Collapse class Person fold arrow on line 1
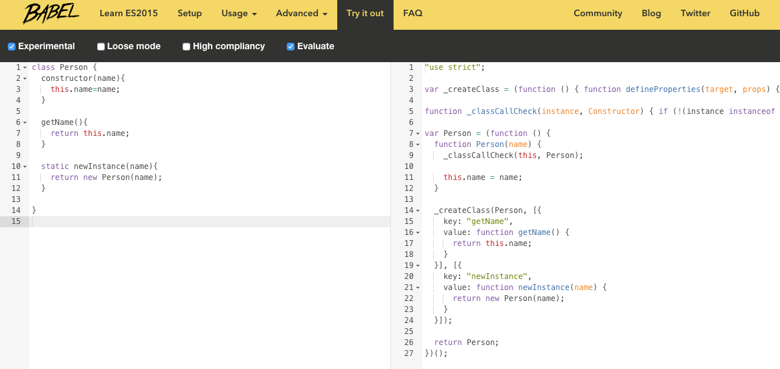780x369 pixels. tap(25, 67)
